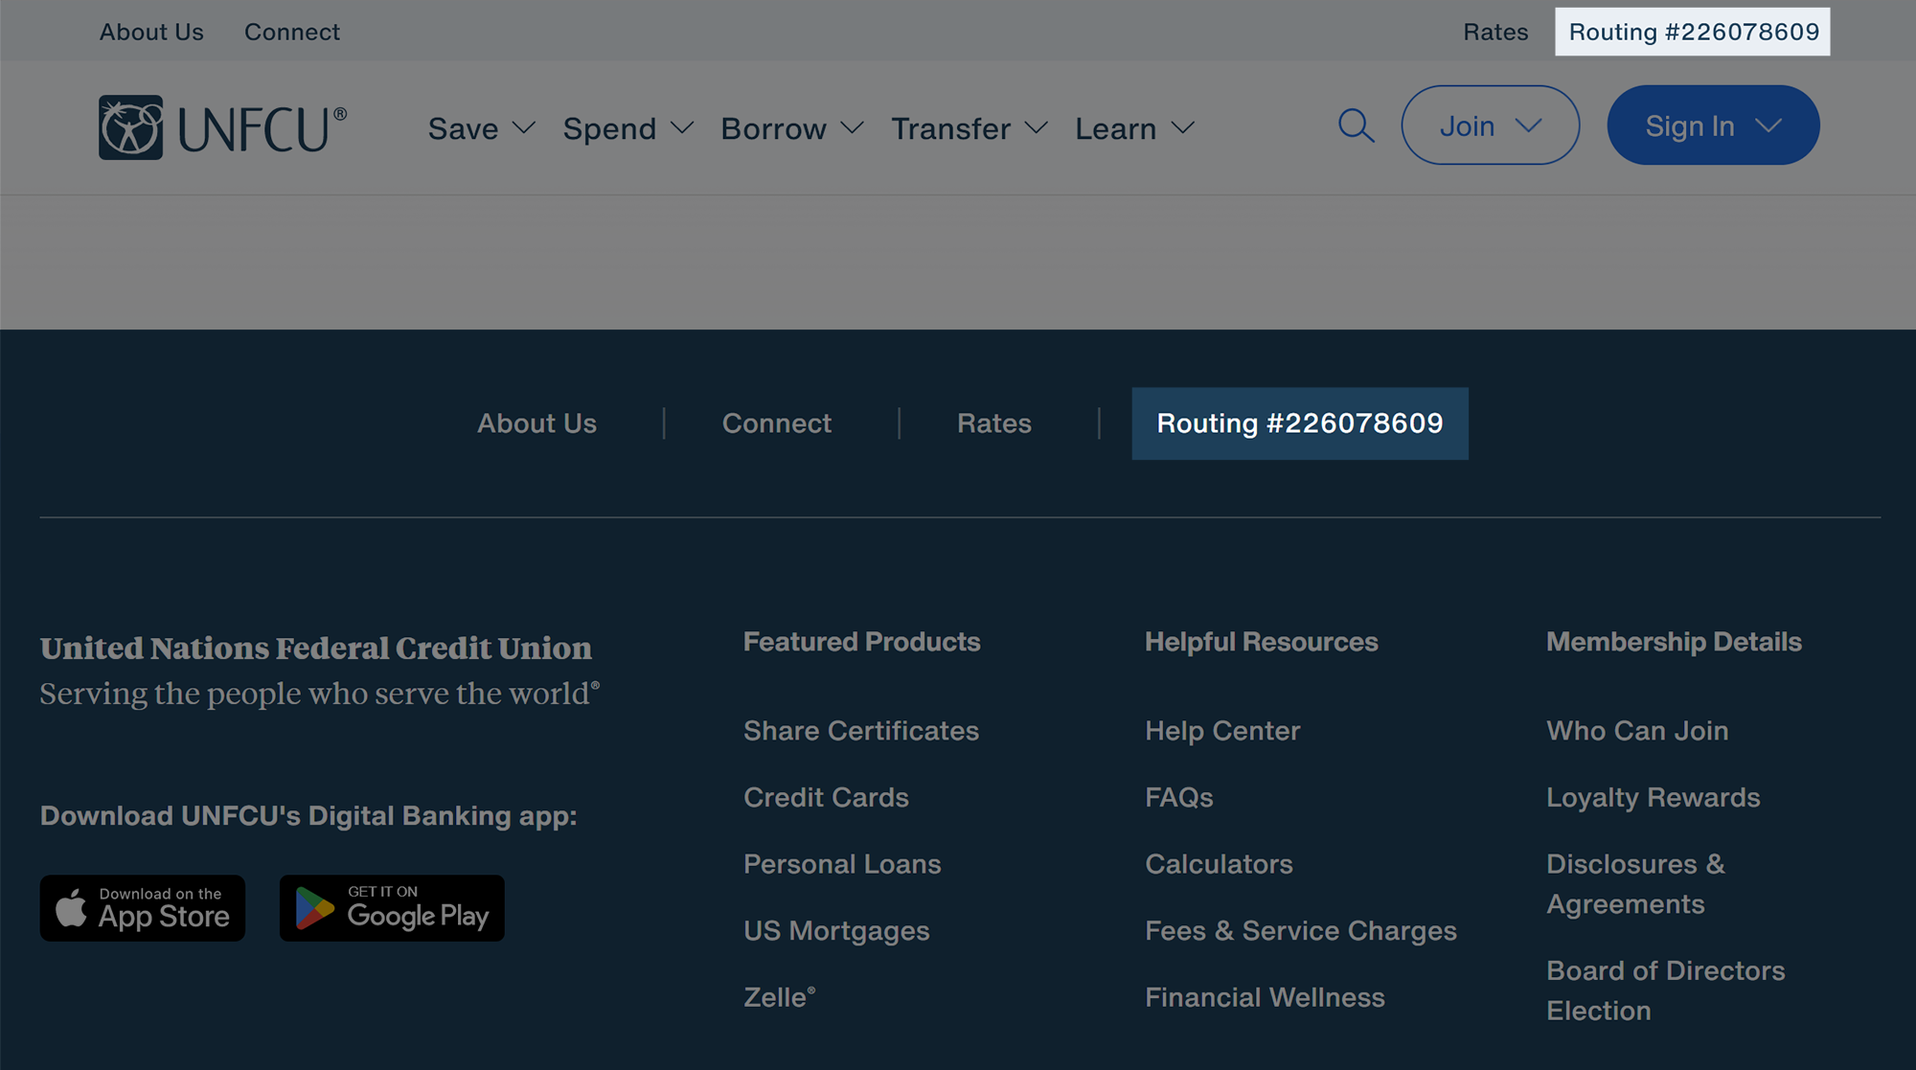1916x1070 pixels.
Task: Open Board of Directors Election
Action: [x=1666, y=990]
